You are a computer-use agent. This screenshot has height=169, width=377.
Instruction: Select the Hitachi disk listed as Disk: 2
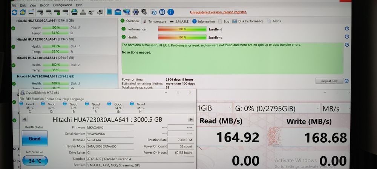pyautogui.click(x=64, y=64)
